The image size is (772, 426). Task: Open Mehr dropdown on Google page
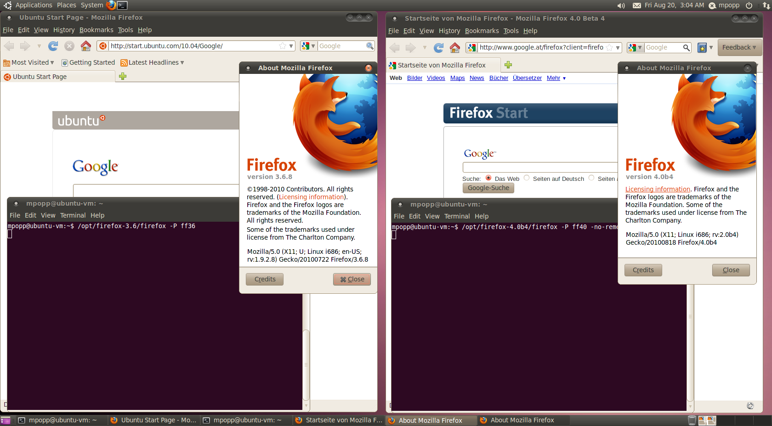[x=556, y=78]
